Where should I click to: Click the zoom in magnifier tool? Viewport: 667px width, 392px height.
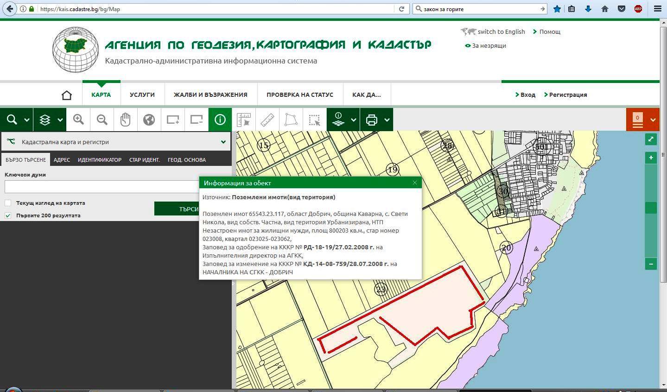pyautogui.click(x=78, y=120)
